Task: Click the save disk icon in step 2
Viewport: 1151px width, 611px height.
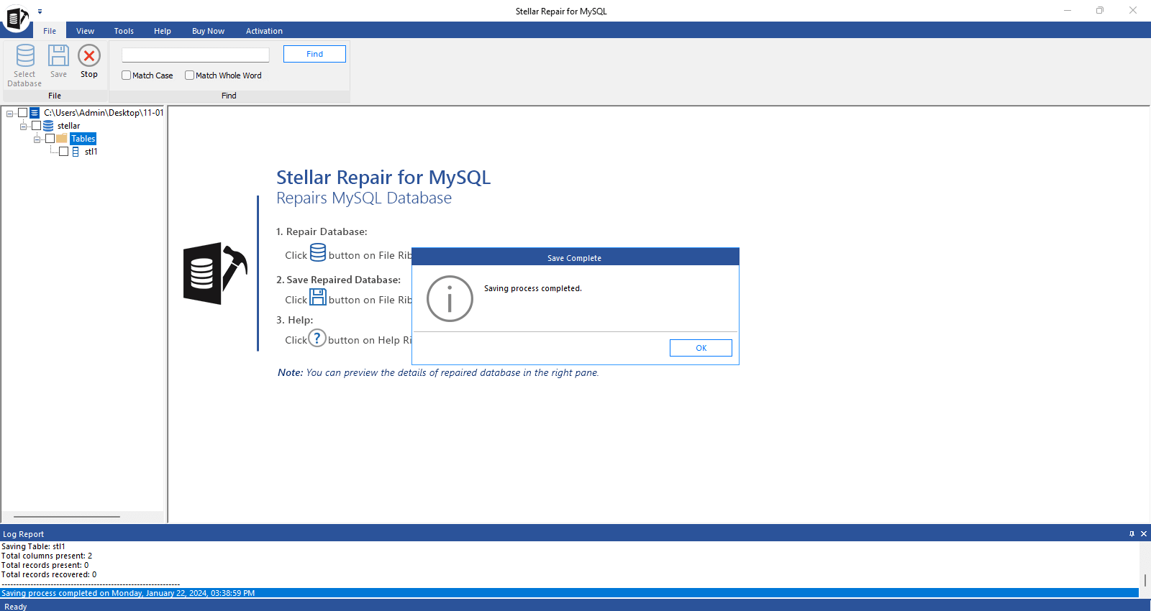Action: [318, 297]
